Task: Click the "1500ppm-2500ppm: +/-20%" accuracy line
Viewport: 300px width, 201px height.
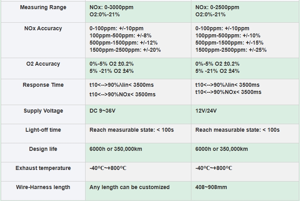Action: click(x=125, y=50)
